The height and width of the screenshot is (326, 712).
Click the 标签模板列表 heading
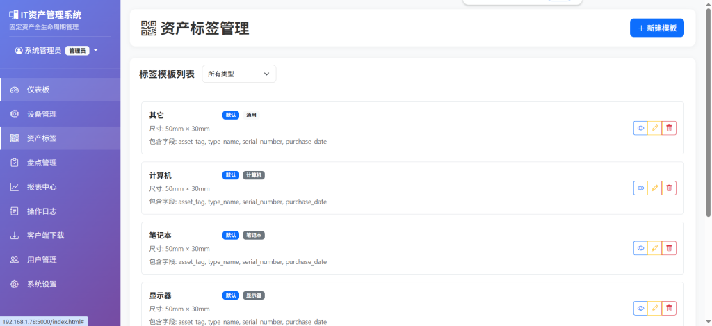click(167, 74)
